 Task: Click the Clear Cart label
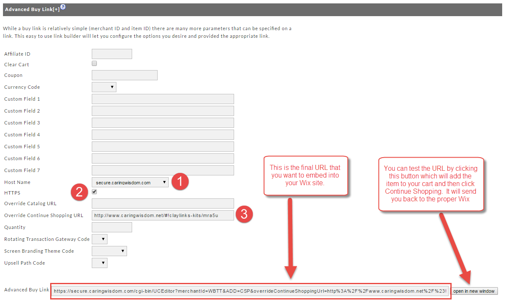[17, 65]
